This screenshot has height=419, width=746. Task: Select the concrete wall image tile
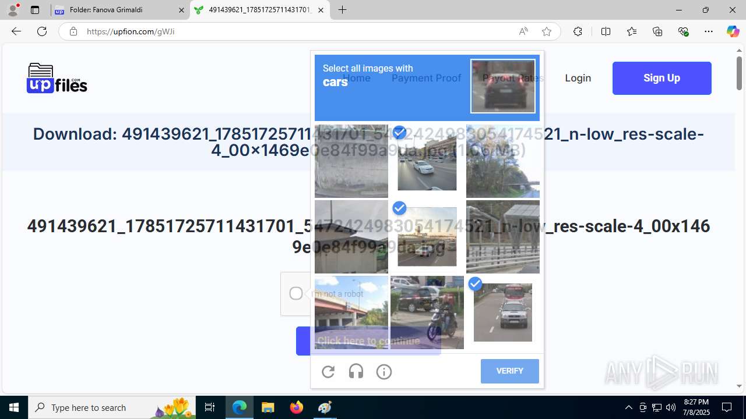click(x=351, y=161)
